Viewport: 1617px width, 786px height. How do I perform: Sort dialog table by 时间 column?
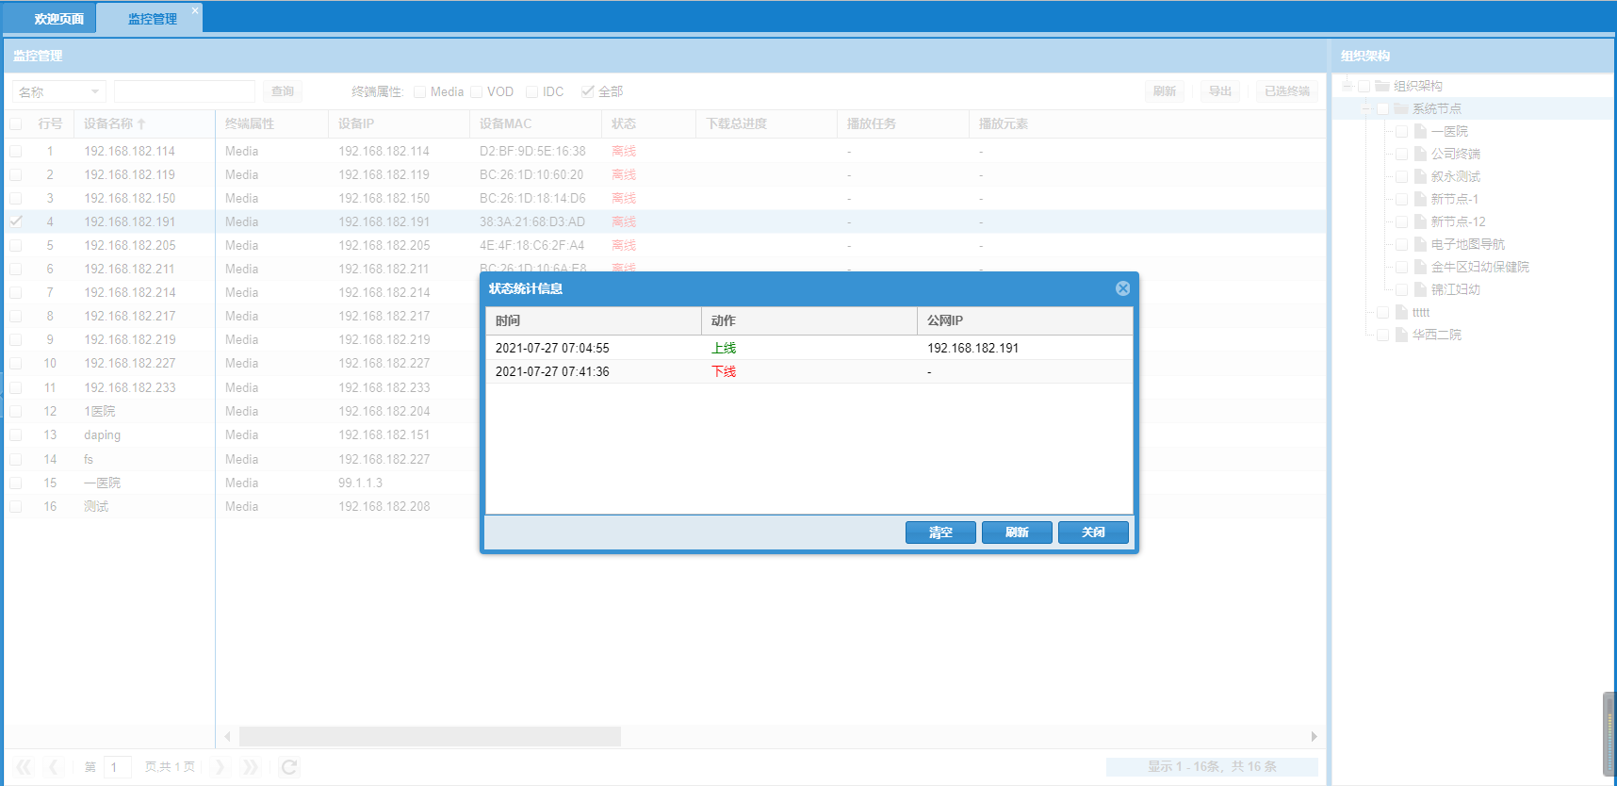(x=594, y=320)
